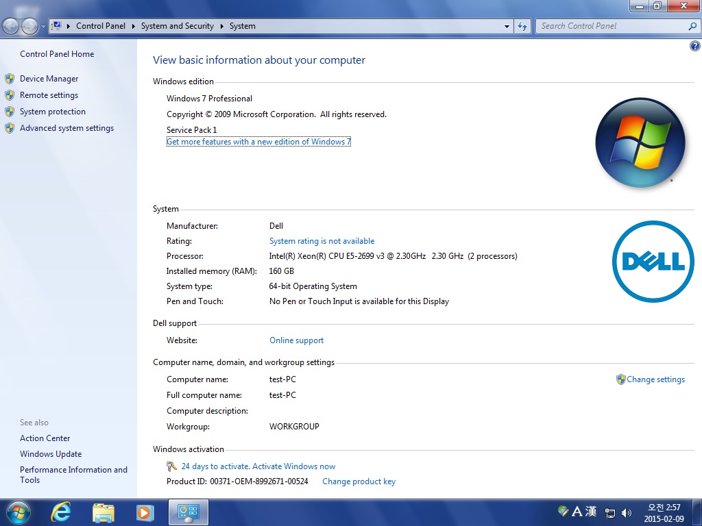Click the Back navigation arrow button

11,27
